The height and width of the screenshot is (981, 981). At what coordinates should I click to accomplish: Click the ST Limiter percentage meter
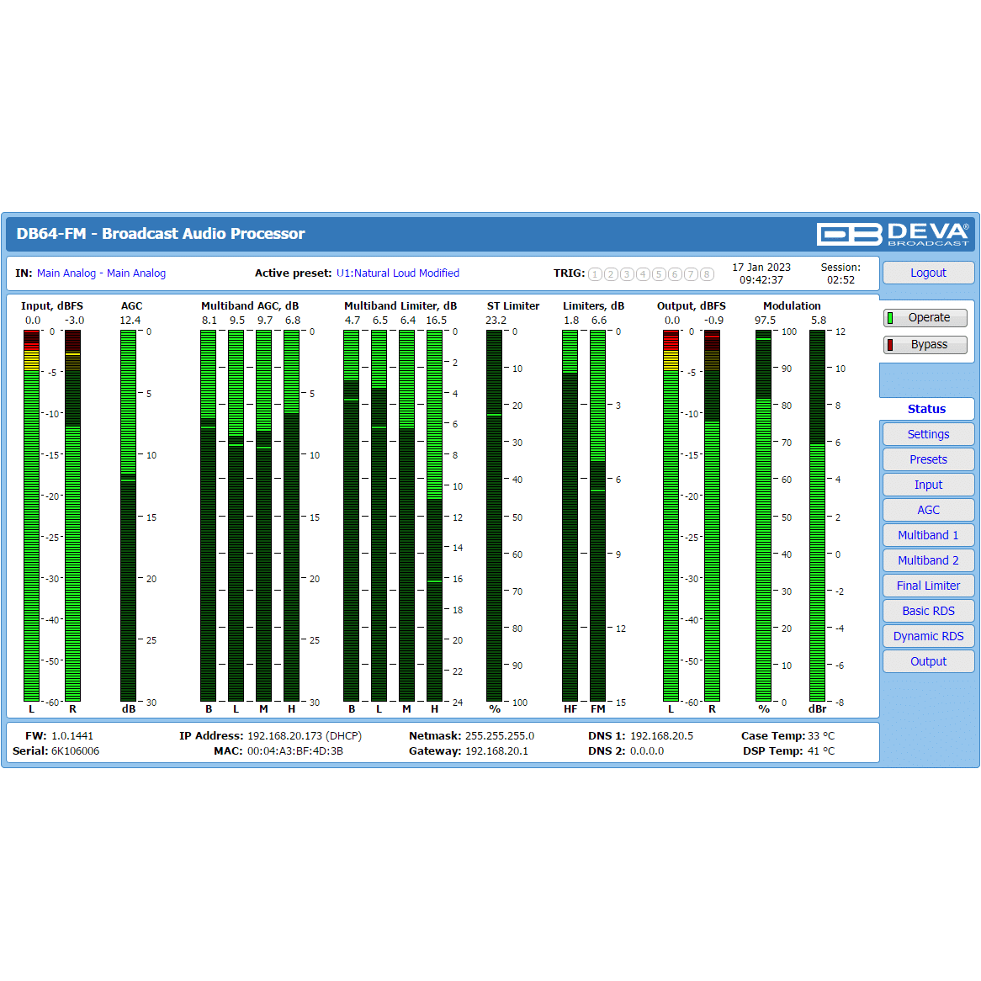[494, 516]
